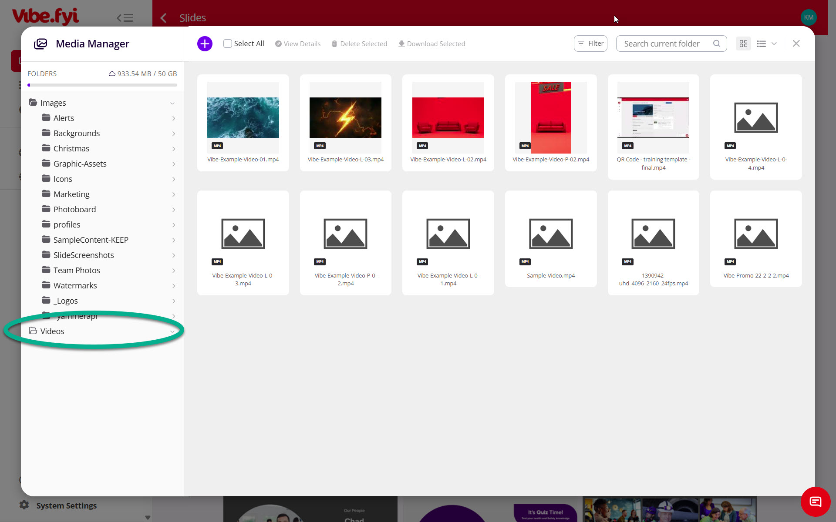The height and width of the screenshot is (522, 836).
Task: Select the Vibe-Example-Video-P-02.mp4 thumbnail
Action: pyautogui.click(x=551, y=117)
